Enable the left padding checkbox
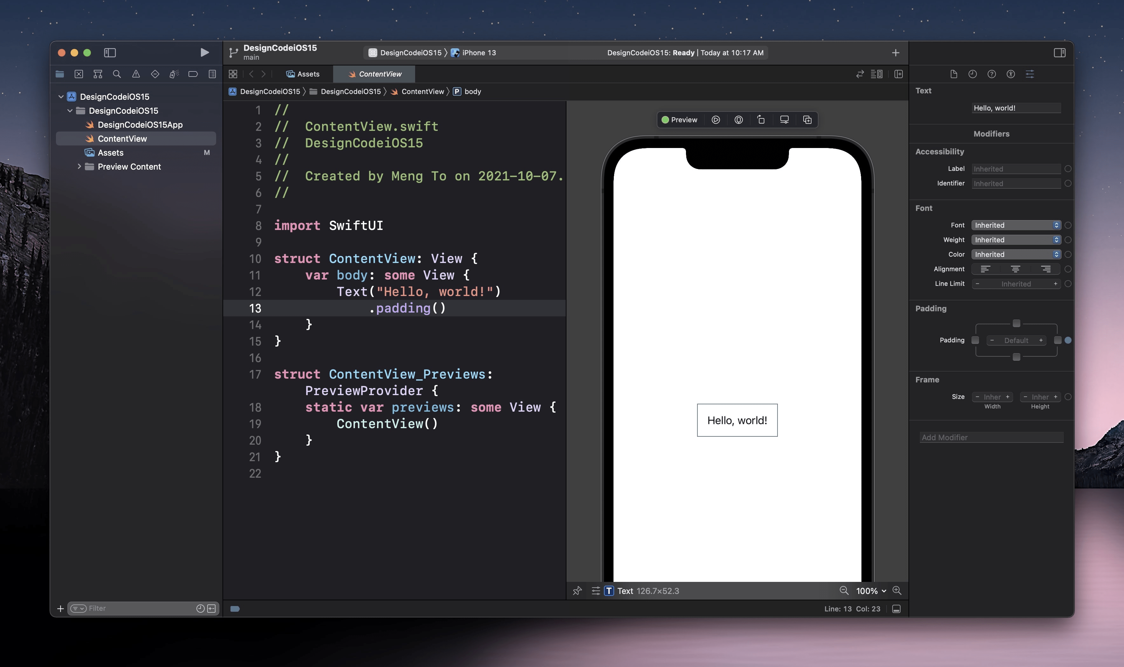Image resolution: width=1124 pixels, height=667 pixels. coord(975,340)
